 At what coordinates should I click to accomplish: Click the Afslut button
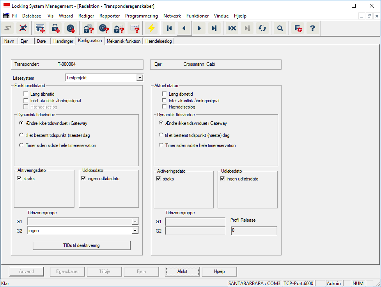click(182, 271)
